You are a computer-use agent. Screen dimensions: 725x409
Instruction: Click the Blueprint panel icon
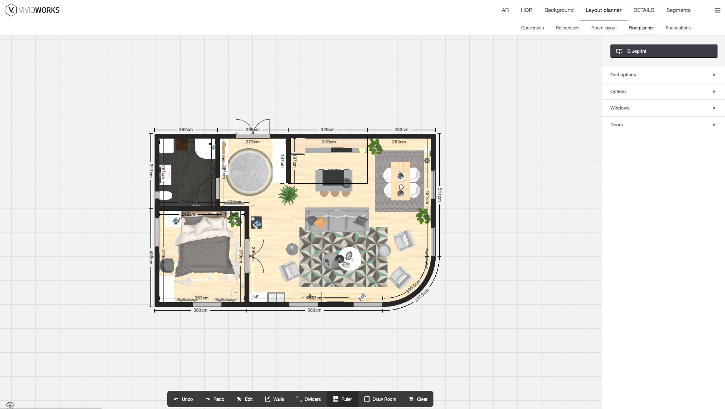tap(619, 51)
